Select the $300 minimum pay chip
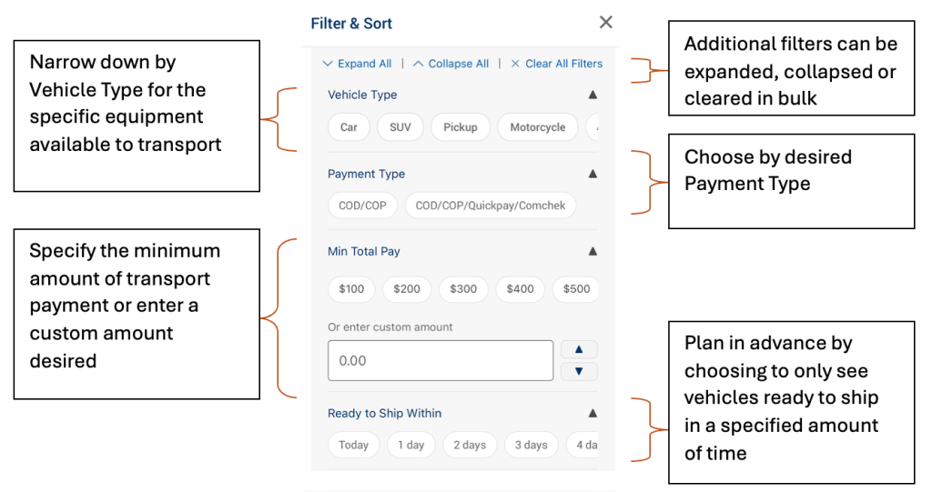This screenshot has width=932, height=492. (x=463, y=289)
